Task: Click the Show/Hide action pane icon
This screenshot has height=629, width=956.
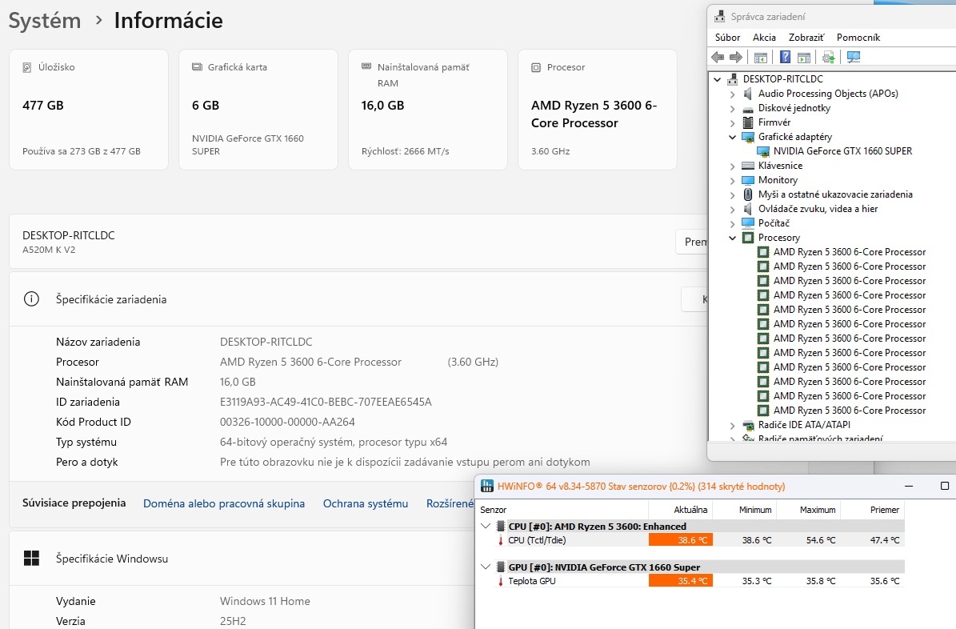Action: (x=804, y=57)
